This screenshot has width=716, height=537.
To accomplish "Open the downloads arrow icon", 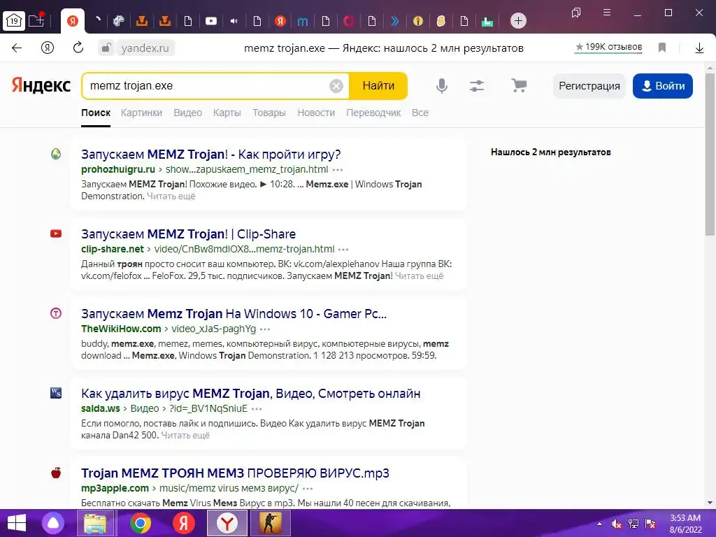I will (699, 48).
